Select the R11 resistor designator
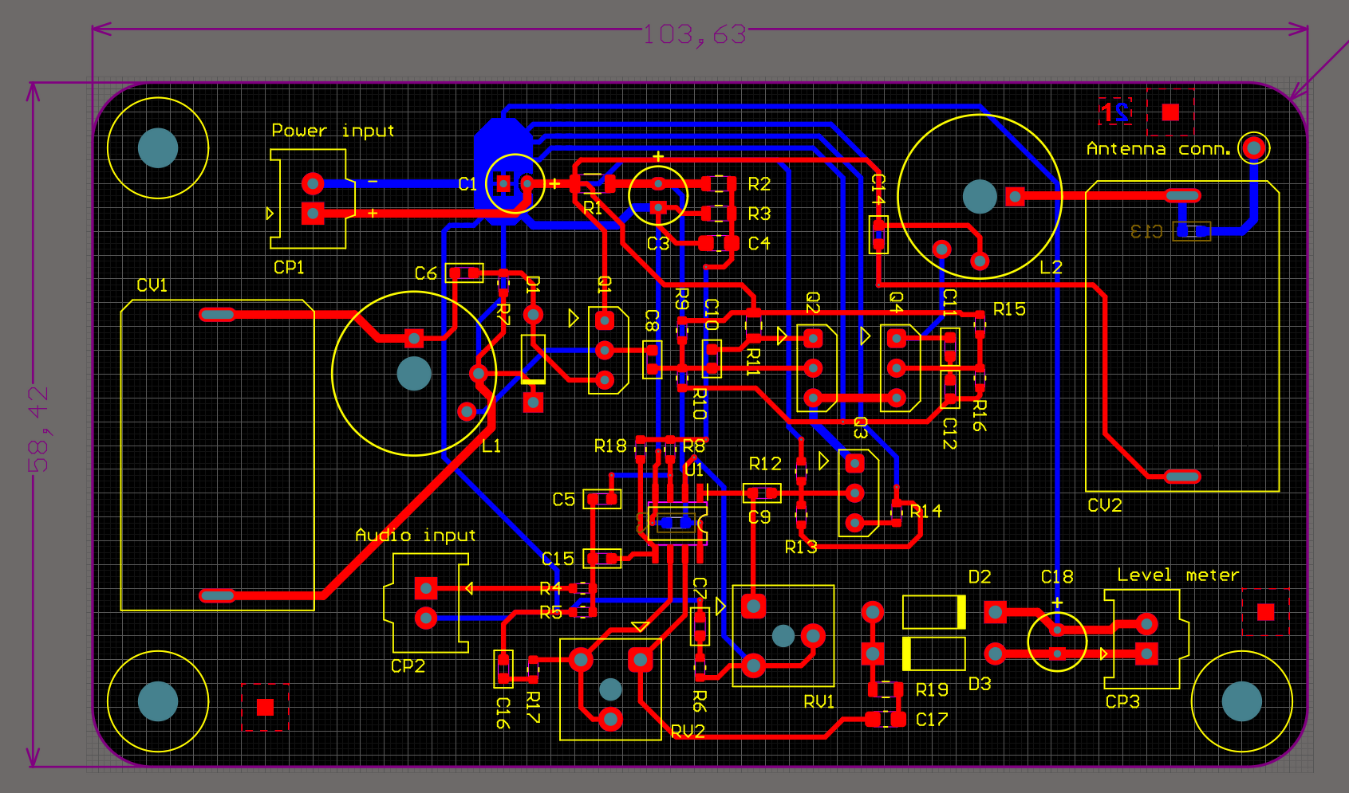Viewport: 1349px width, 793px height. (753, 362)
